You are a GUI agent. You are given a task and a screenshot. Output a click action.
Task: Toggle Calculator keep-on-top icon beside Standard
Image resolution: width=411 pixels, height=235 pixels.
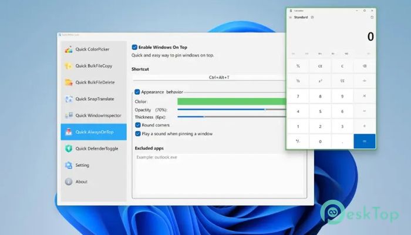click(312, 17)
